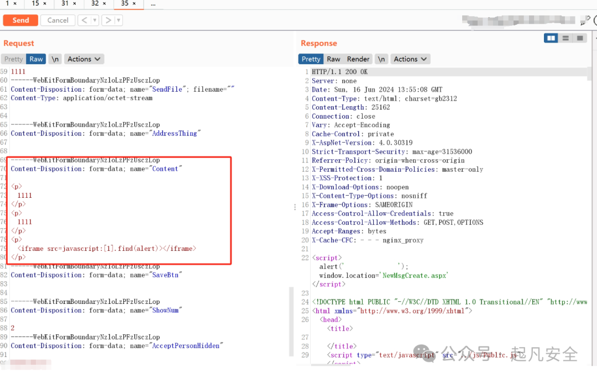
Task: Click the iframe javascript payload line
Action: [x=107, y=248]
